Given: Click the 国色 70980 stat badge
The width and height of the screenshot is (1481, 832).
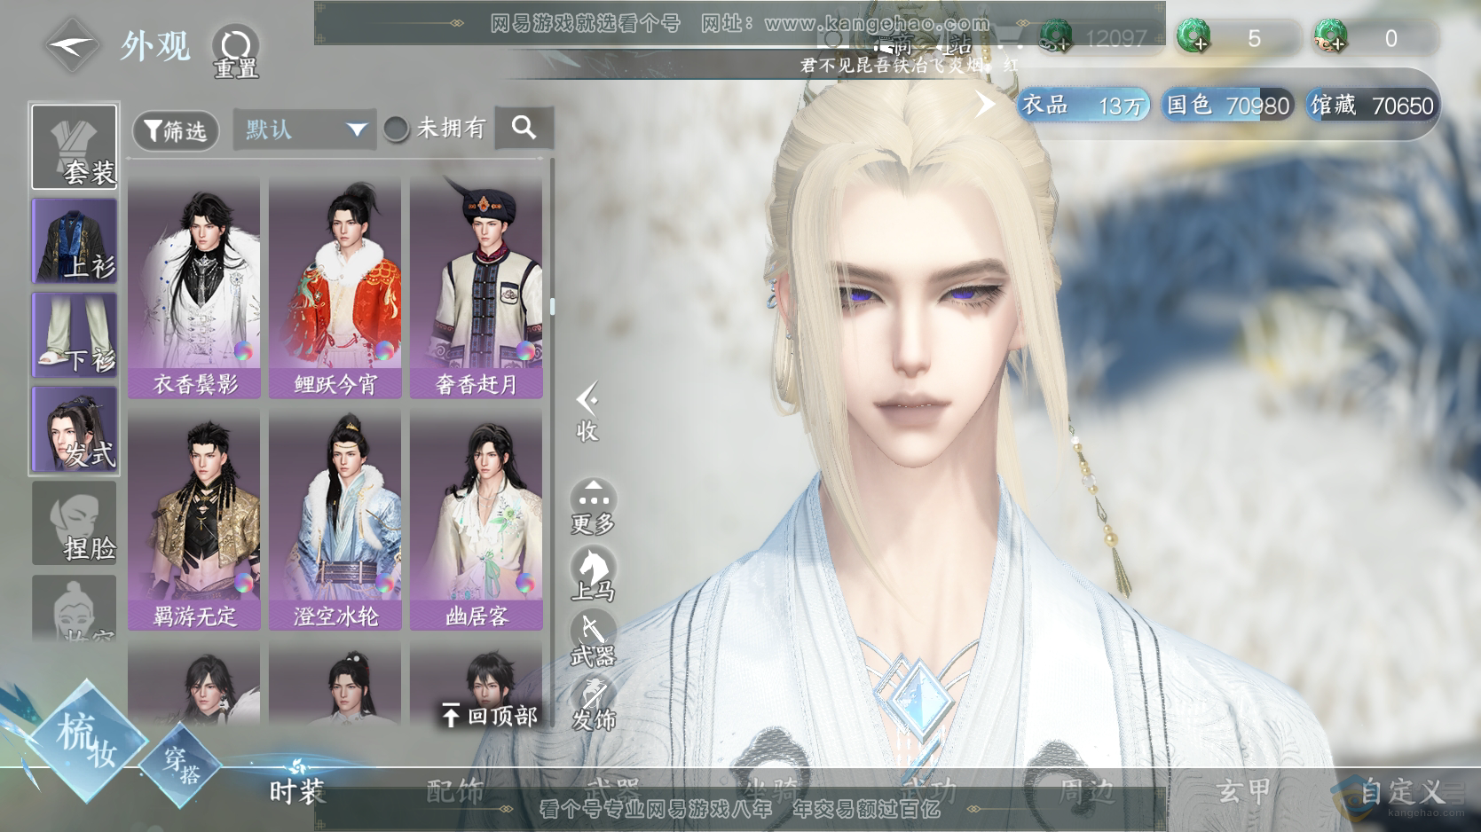Looking at the screenshot, I should 1228,106.
